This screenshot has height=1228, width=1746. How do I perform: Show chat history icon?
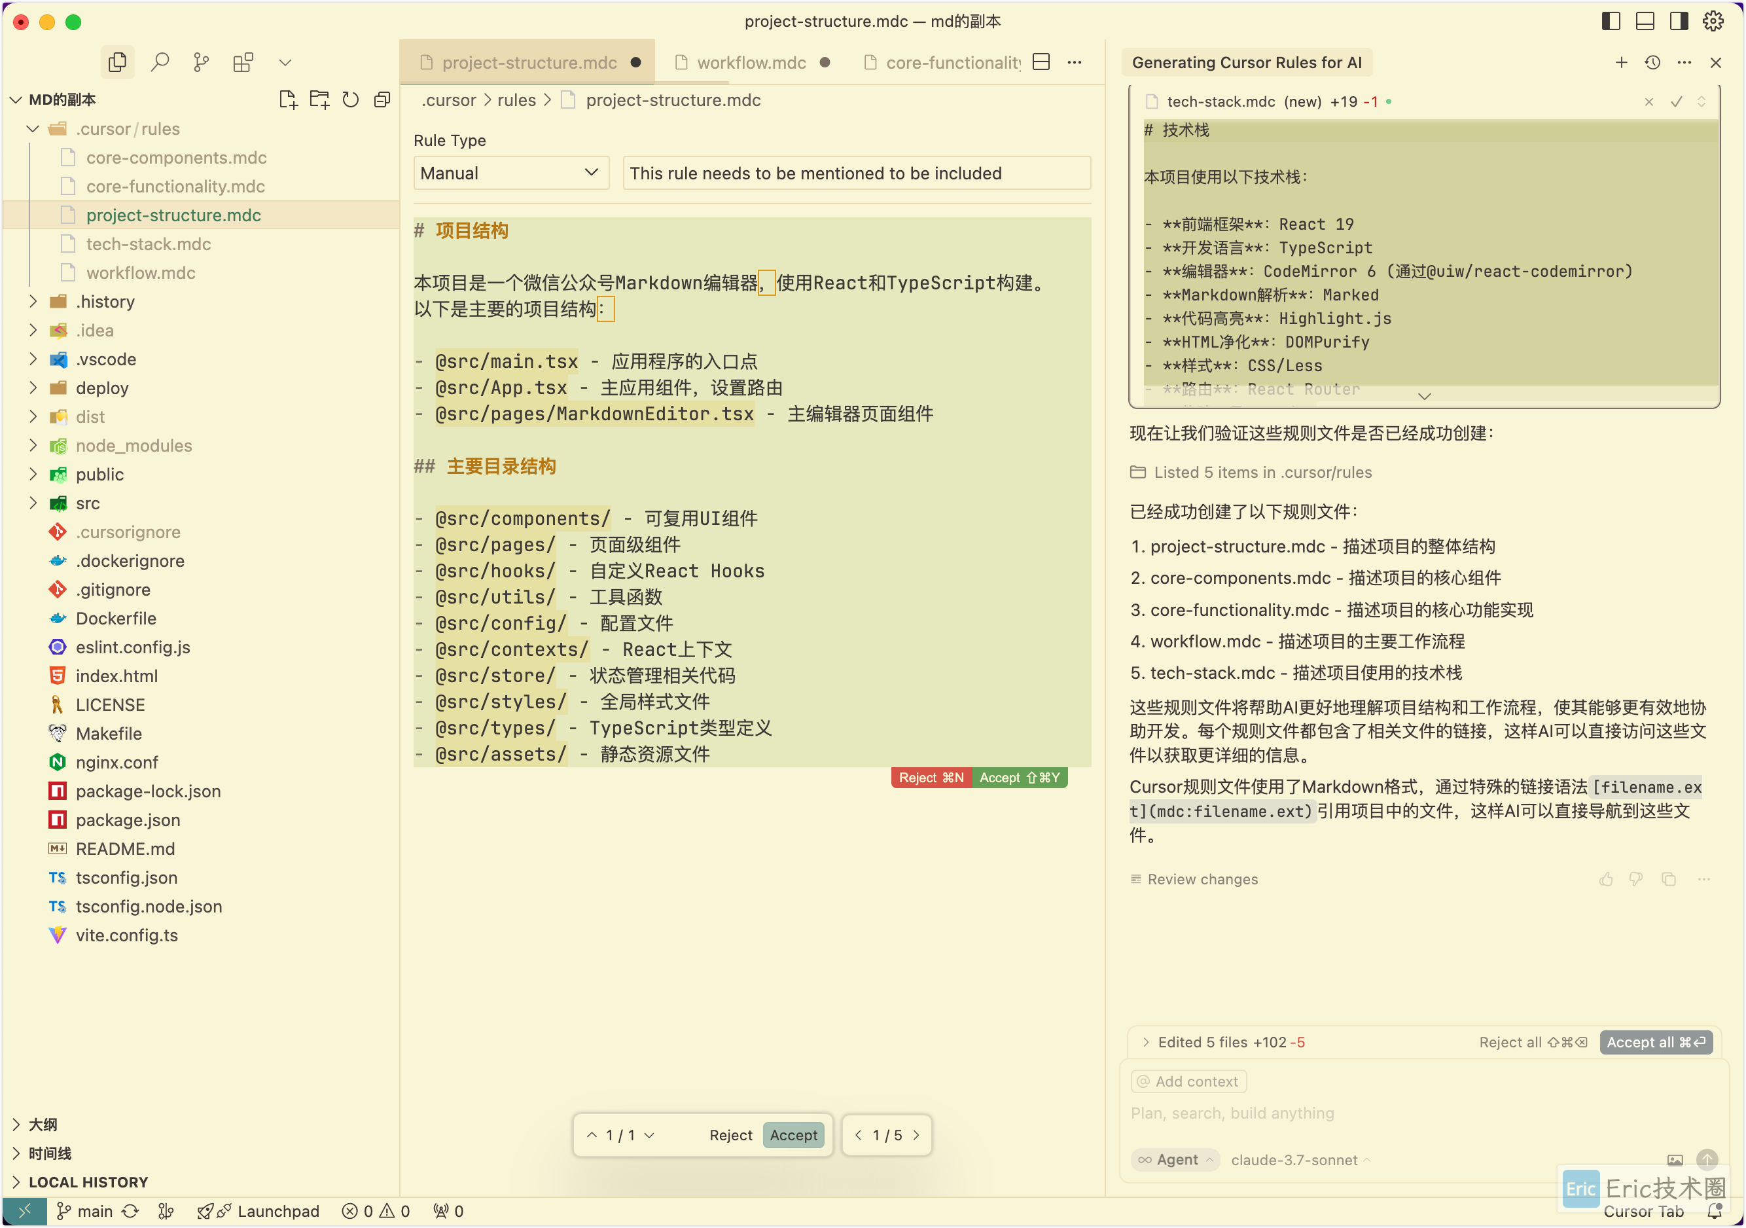click(1652, 62)
